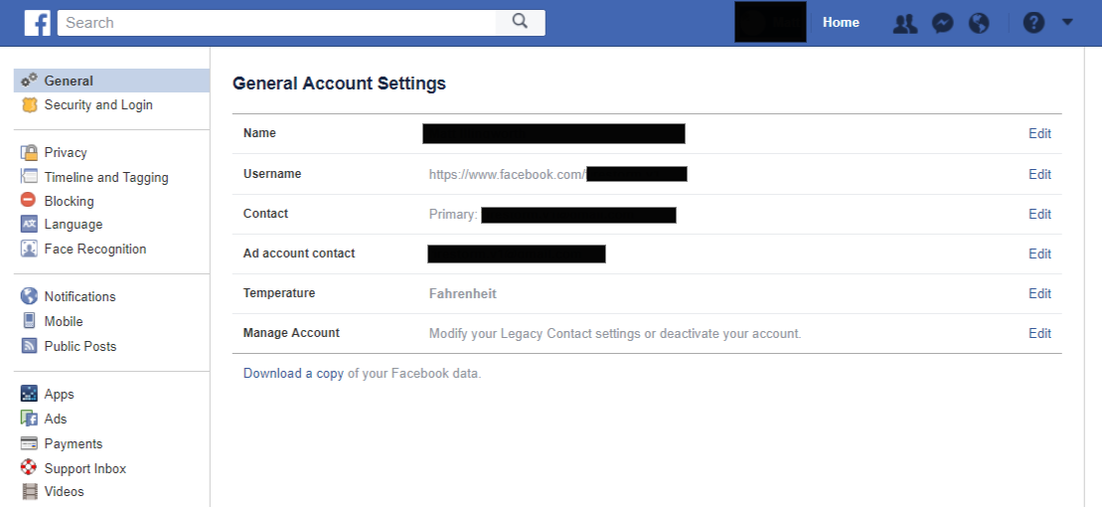
Task: Click the General Account Settings heading
Action: tap(339, 84)
